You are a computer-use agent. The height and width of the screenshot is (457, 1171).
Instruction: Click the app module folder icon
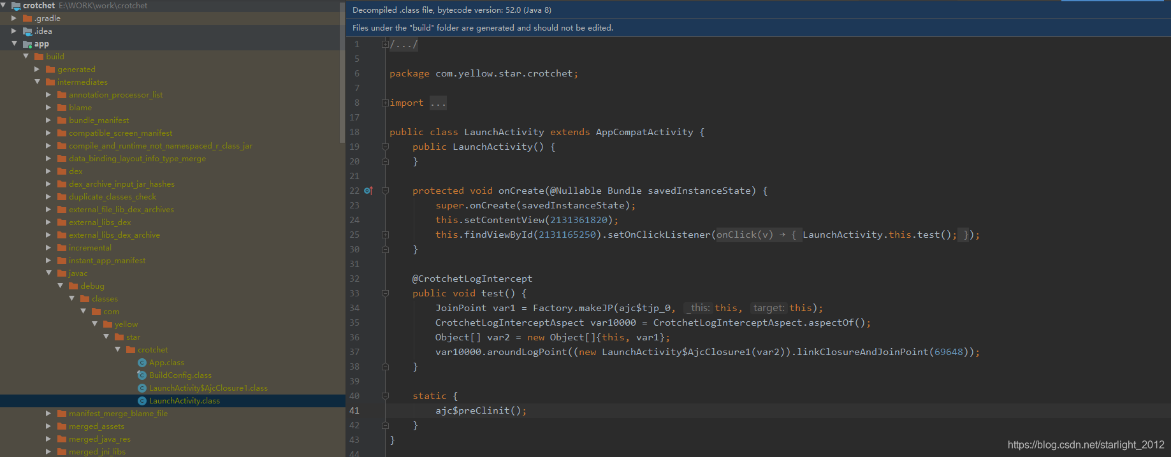click(27, 44)
